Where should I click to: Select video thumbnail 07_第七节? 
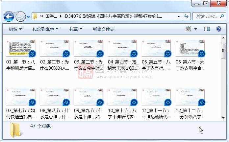click(21, 97)
